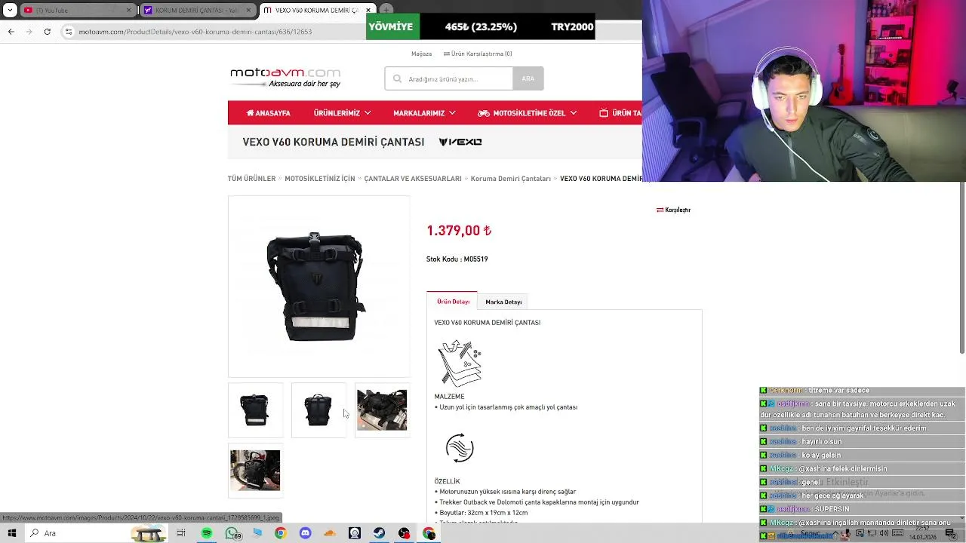Open Discord from the taskbar

[305, 533]
